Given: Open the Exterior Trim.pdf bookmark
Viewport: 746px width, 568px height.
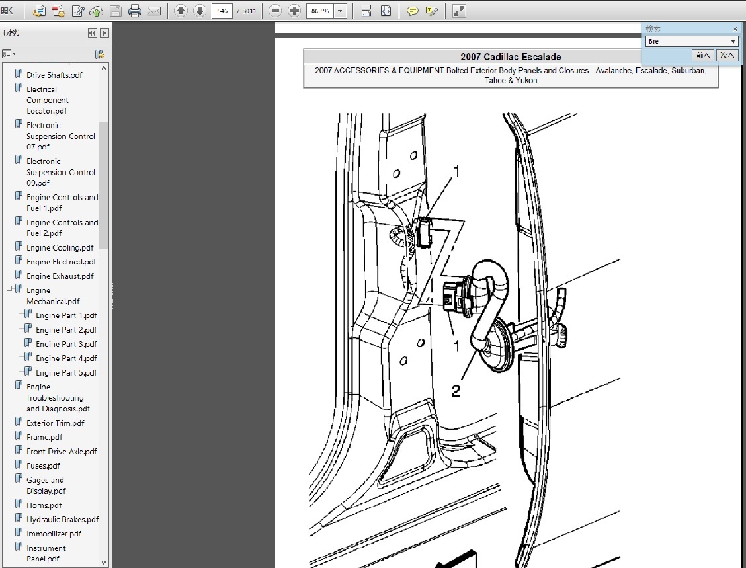Looking at the screenshot, I should pos(55,423).
